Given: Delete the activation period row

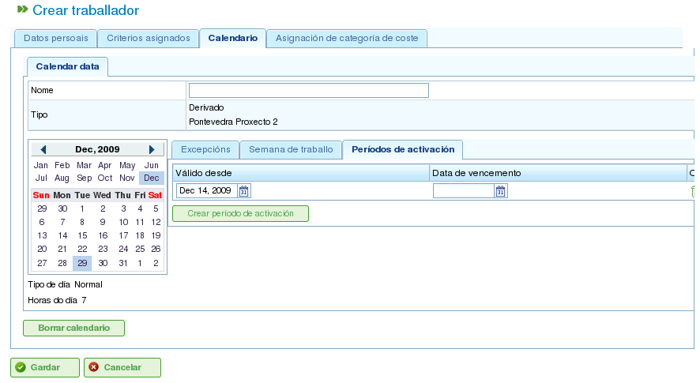Looking at the screenshot, I should 694,191.
